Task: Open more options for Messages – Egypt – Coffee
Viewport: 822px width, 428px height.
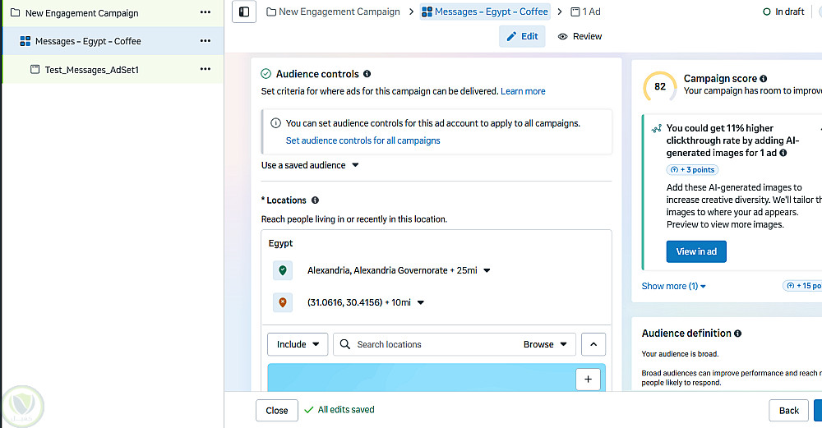Action: point(205,41)
